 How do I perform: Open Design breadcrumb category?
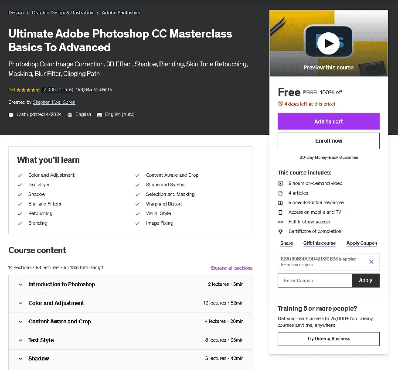coord(16,13)
